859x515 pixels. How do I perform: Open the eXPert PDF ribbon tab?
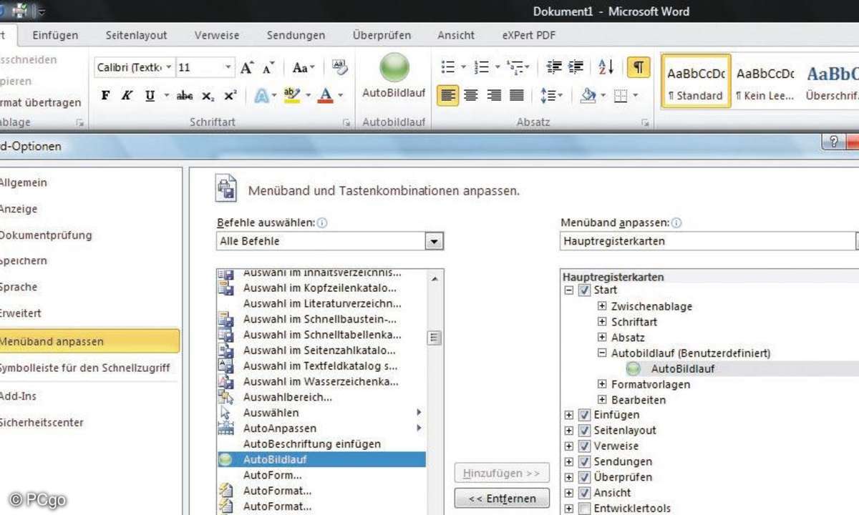528,35
